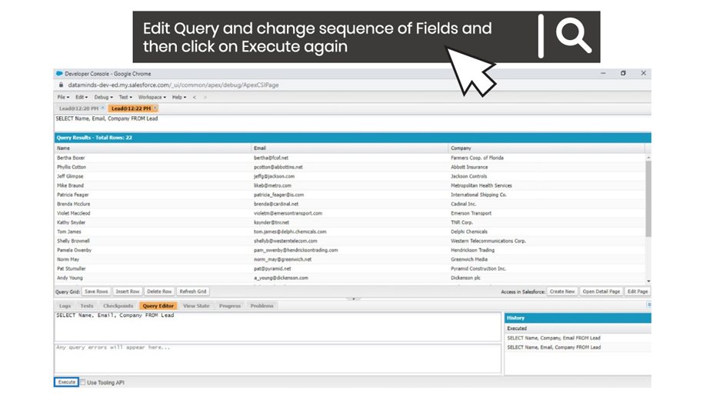Sort by the Name column header
This screenshot has height=407, width=723.
pos(152,148)
